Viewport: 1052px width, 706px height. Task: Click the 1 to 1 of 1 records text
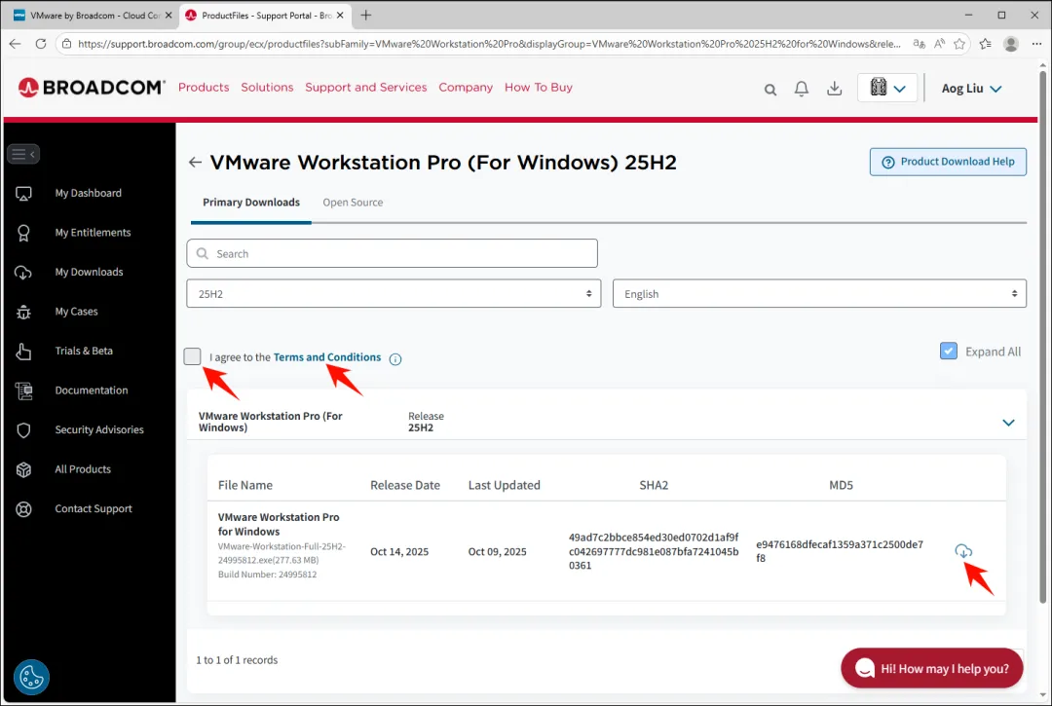[x=237, y=660]
